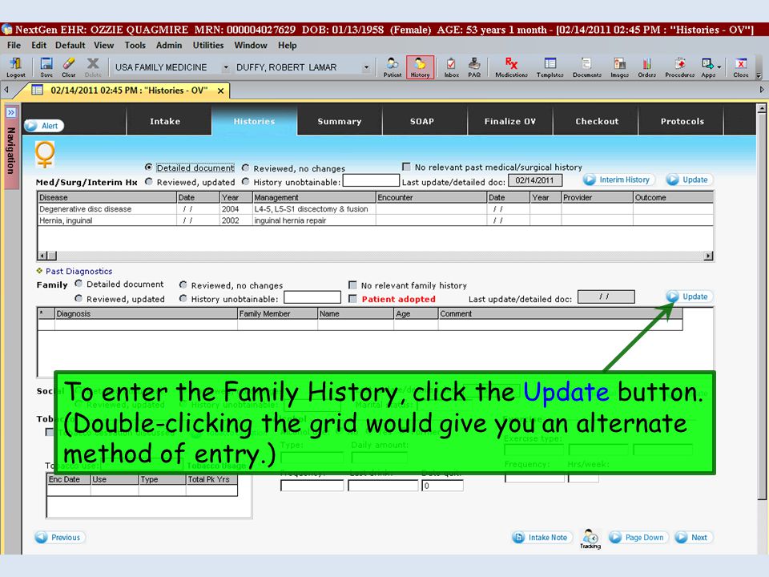This screenshot has height=577, width=769.
Task: Open the Checkout tab
Action: 597,121
